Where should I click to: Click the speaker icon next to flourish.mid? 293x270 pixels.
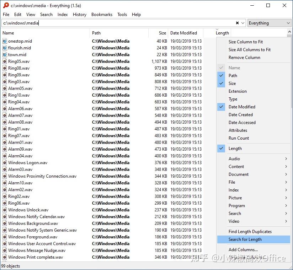(4, 48)
